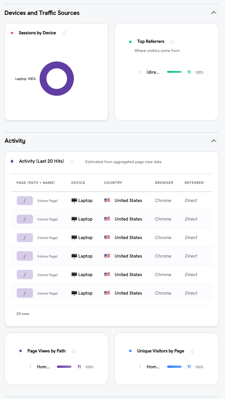The image size is (225, 399).
Task: Click the green 11 count in Top Referrers
Action: click(x=189, y=72)
